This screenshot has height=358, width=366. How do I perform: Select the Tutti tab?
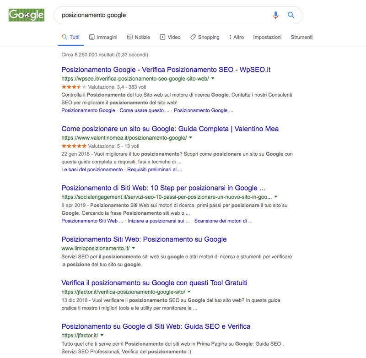[x=71, y=37]
